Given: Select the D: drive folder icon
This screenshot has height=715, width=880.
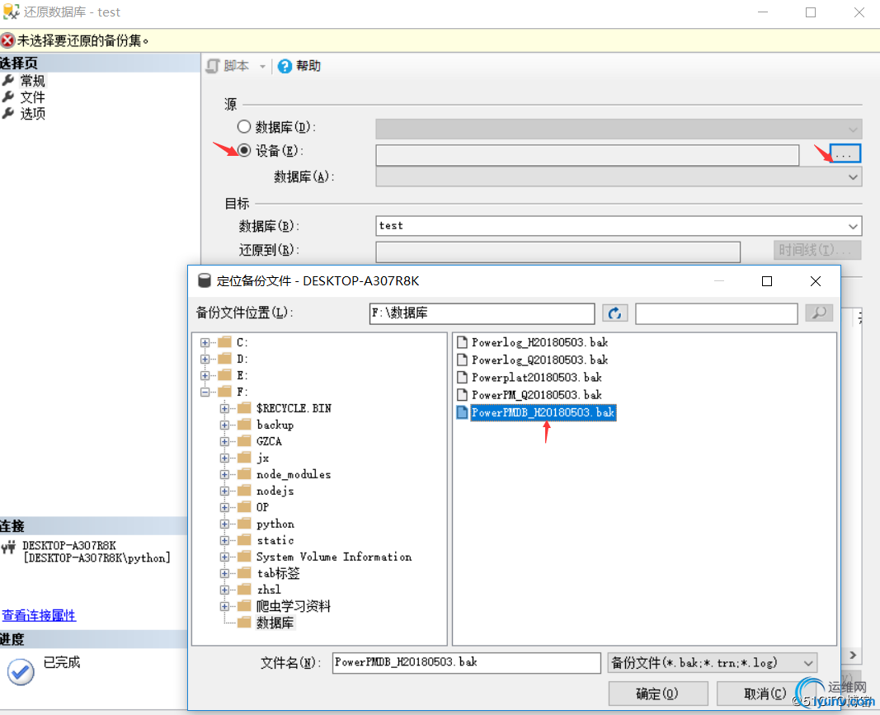Looking at the screenshot, I should [x=224, y=358].
